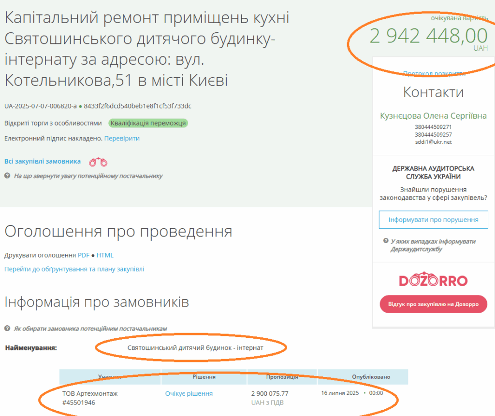Open Як обирати замовника потенційним постачальникам hint
This screenshot has width=495, height=416.
[x=90, y=329]
